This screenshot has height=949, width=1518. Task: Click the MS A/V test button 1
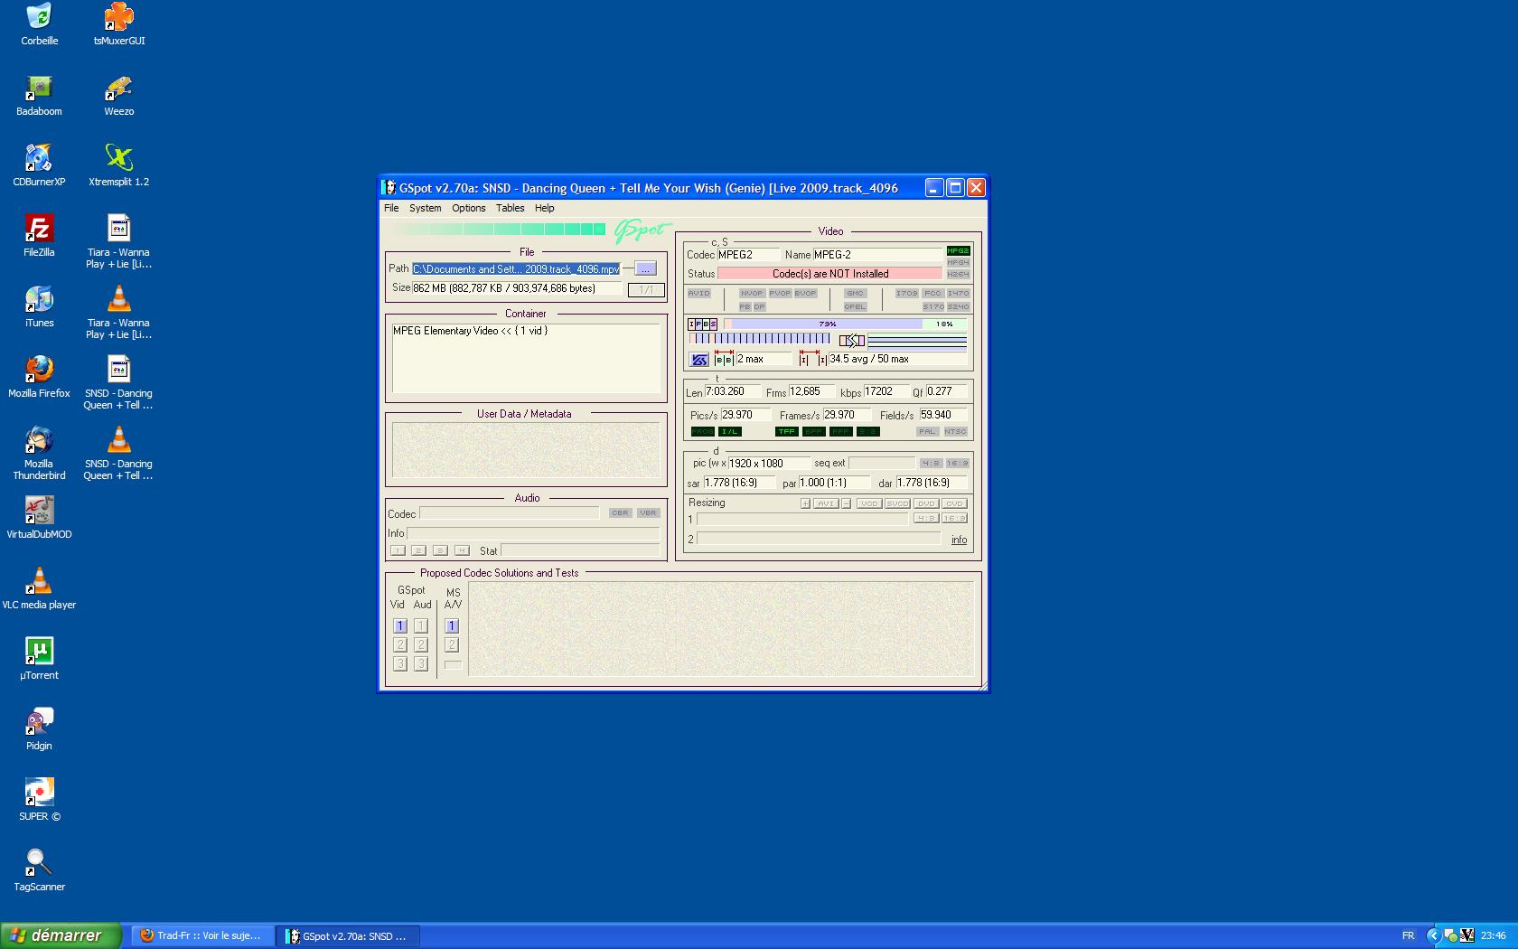pos(452,625)
